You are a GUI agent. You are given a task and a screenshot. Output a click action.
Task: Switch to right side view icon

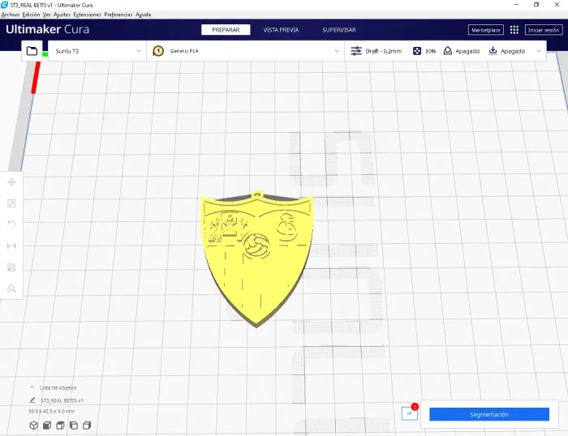click(87, 425)
